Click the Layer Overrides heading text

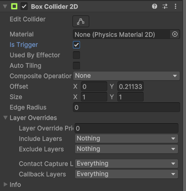click(x=33, y=118)
